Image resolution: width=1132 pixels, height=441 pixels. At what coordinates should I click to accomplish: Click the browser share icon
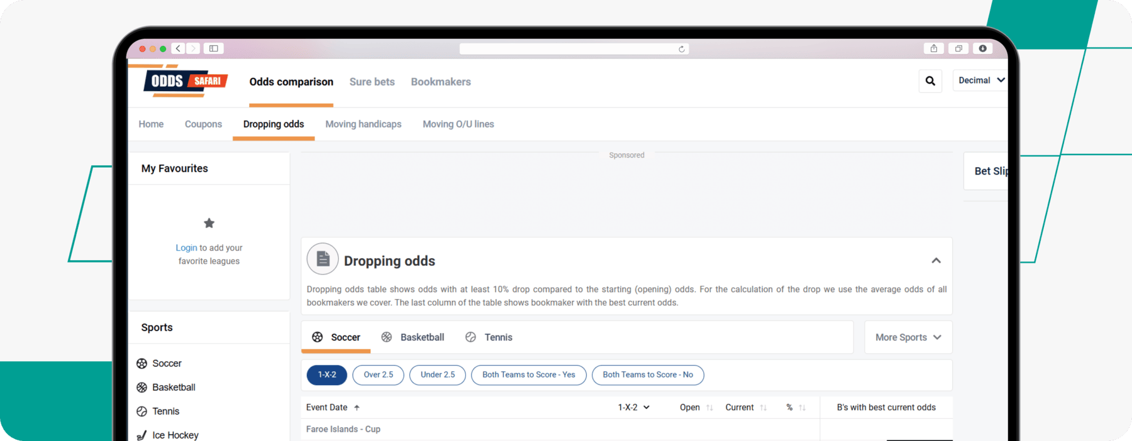[934, 48]
